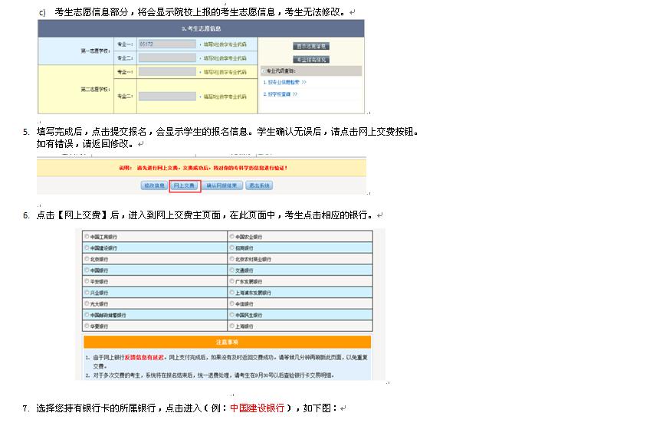
Task: Click the 专业报名情况 button
Action: tap(311, 59)
